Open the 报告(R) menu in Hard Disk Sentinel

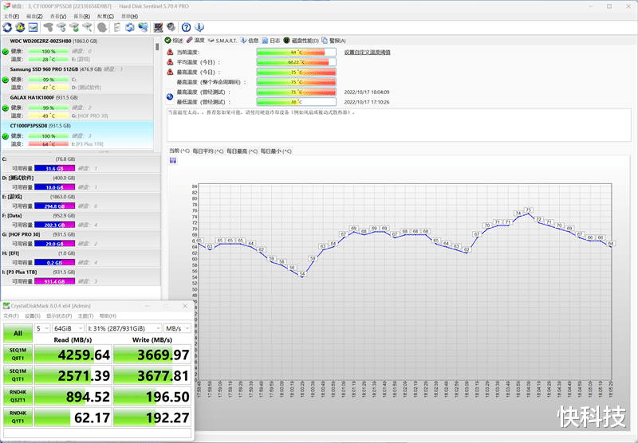click(81, 16)
